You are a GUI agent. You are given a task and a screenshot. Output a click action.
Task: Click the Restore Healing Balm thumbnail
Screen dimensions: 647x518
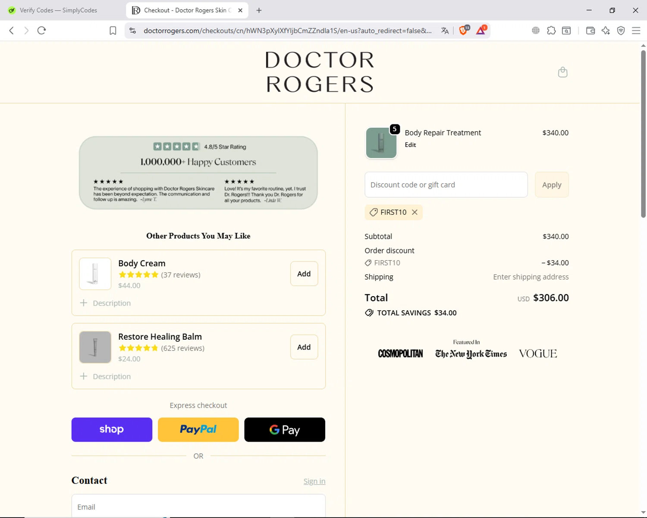[95, 347]
